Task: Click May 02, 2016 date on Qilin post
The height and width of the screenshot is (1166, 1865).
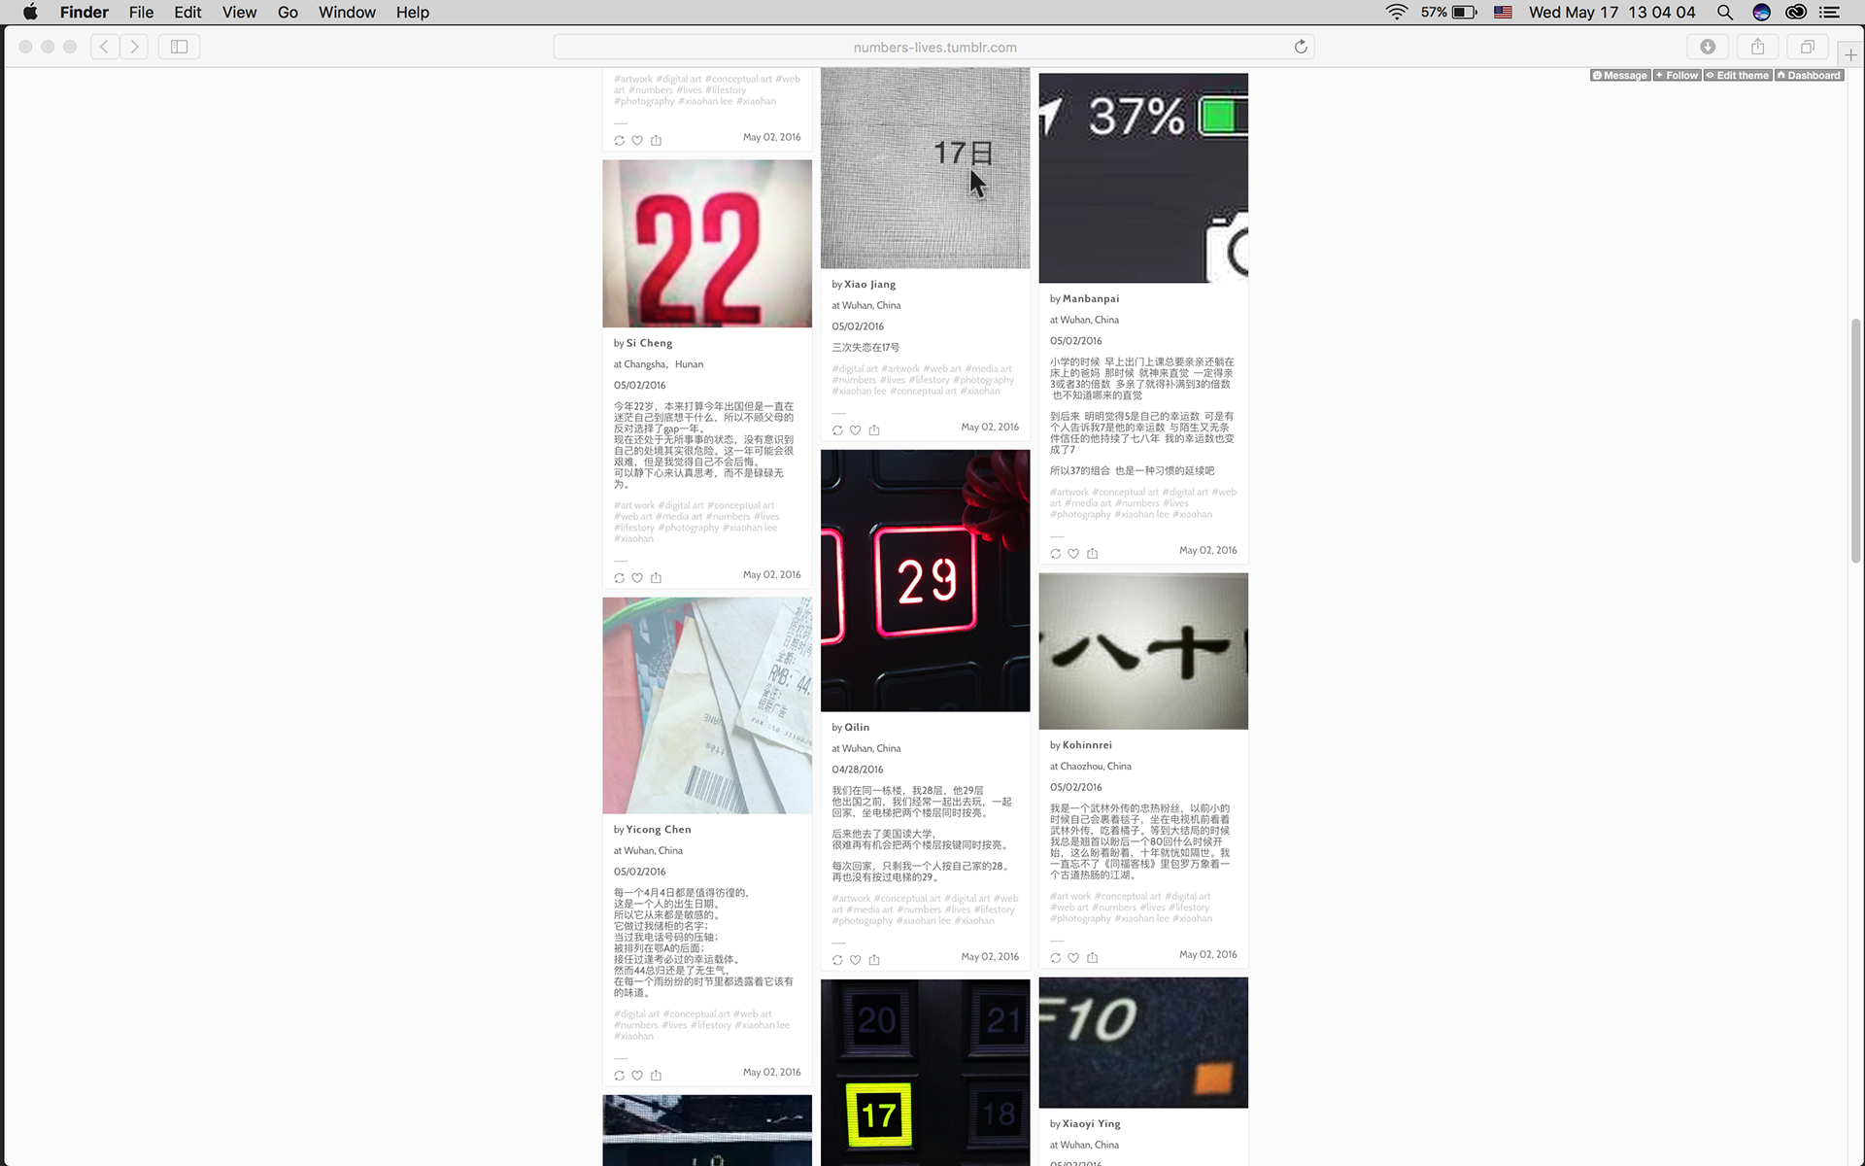Action: (990, 957)
